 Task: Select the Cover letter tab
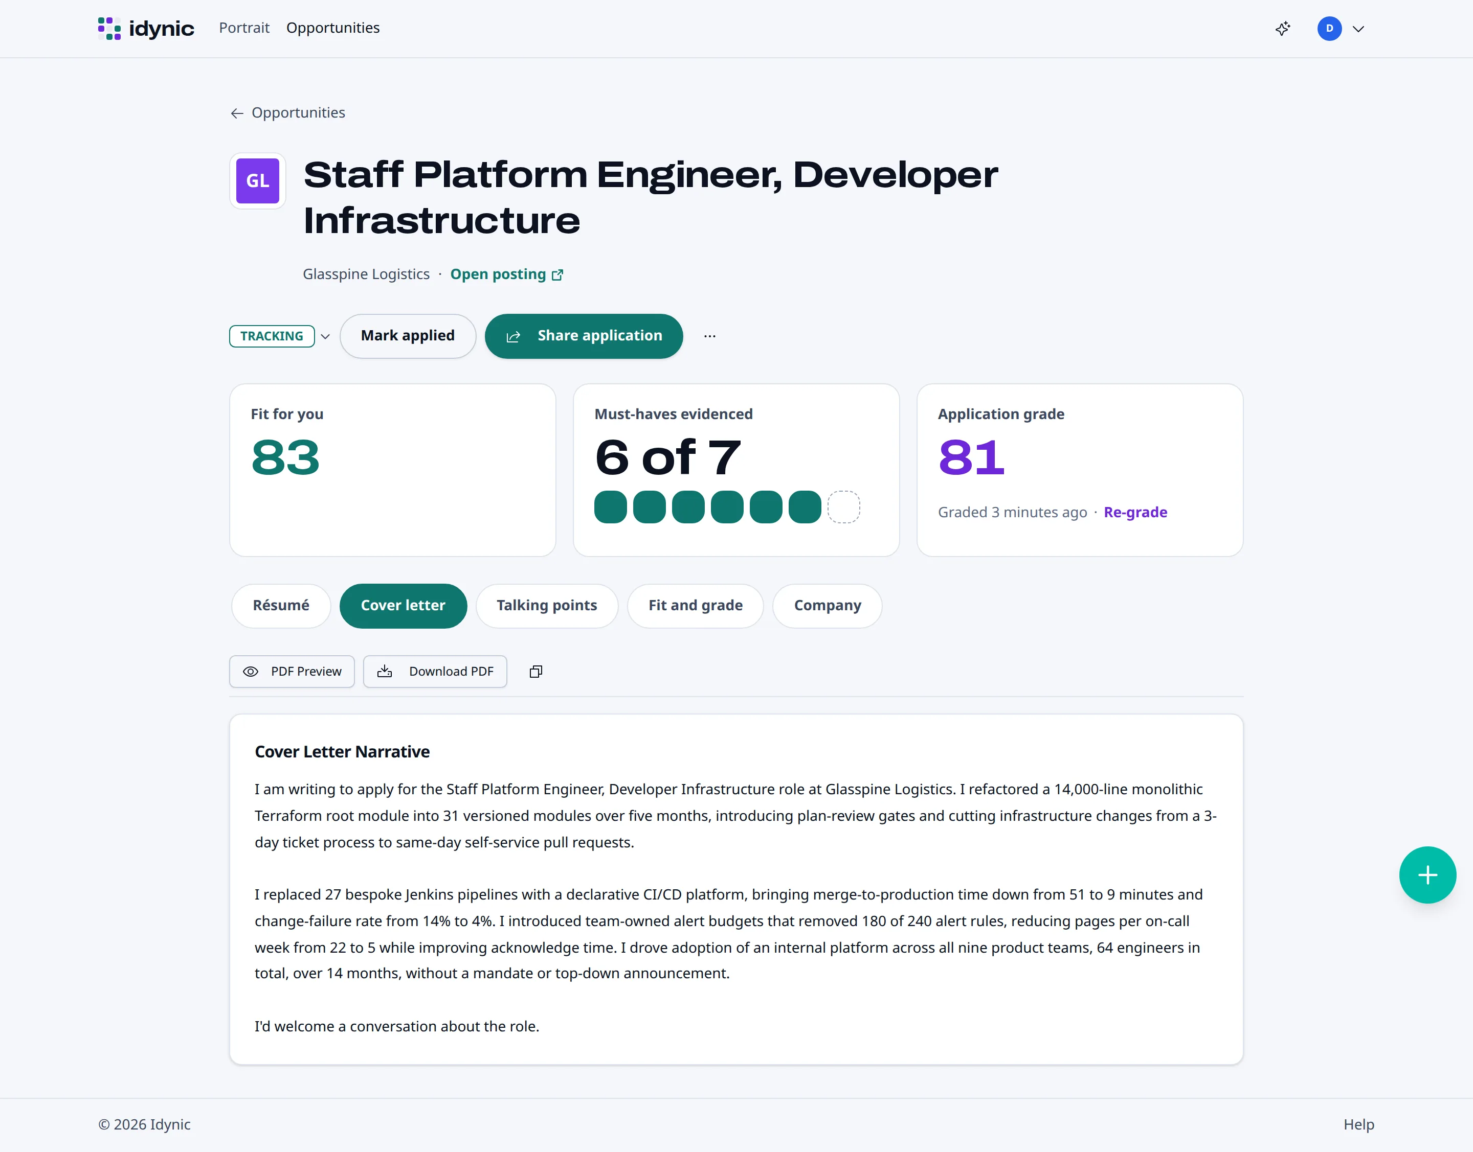(x=403, y=606)
